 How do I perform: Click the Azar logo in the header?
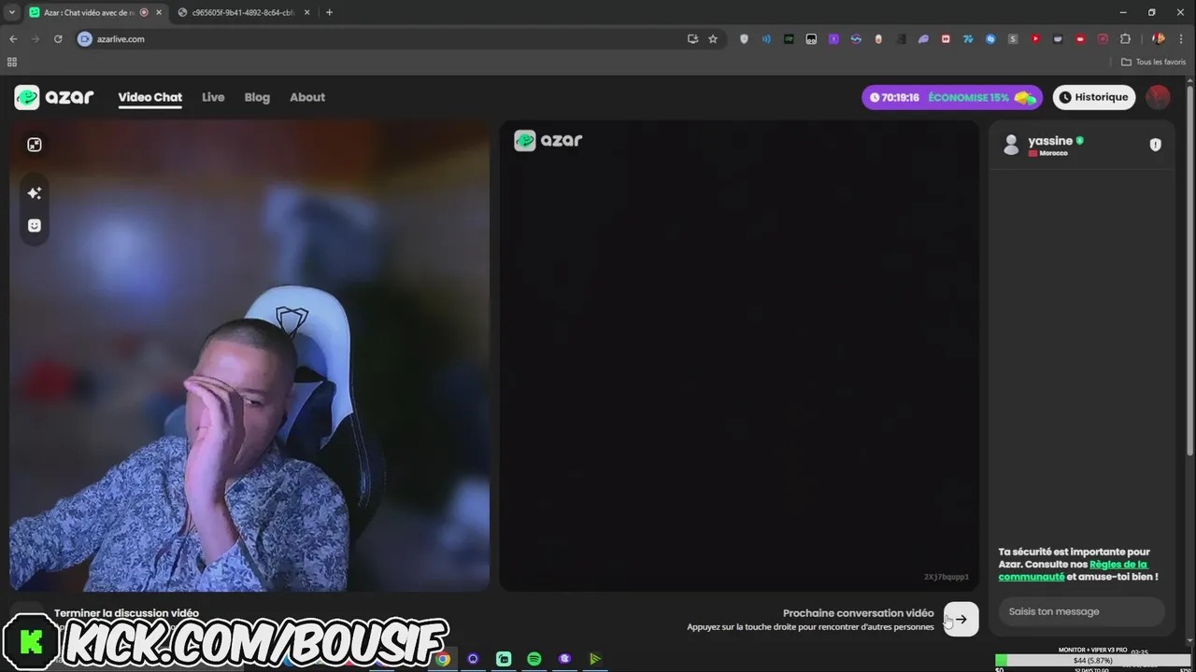54,97
